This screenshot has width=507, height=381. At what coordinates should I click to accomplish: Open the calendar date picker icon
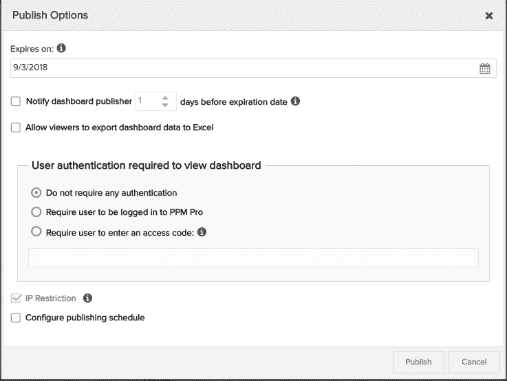click(484, 68)
